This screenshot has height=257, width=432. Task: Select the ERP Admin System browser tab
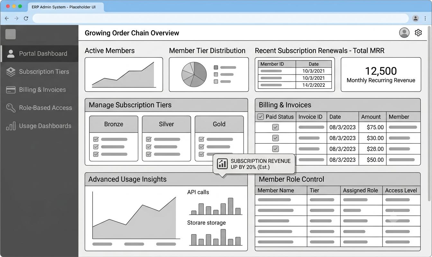click(66, 7)
